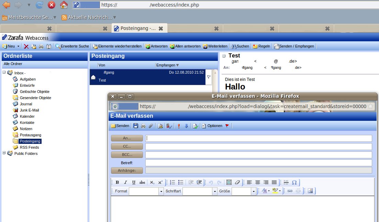Insert a special character with the Omega icon

click(294, 182)
